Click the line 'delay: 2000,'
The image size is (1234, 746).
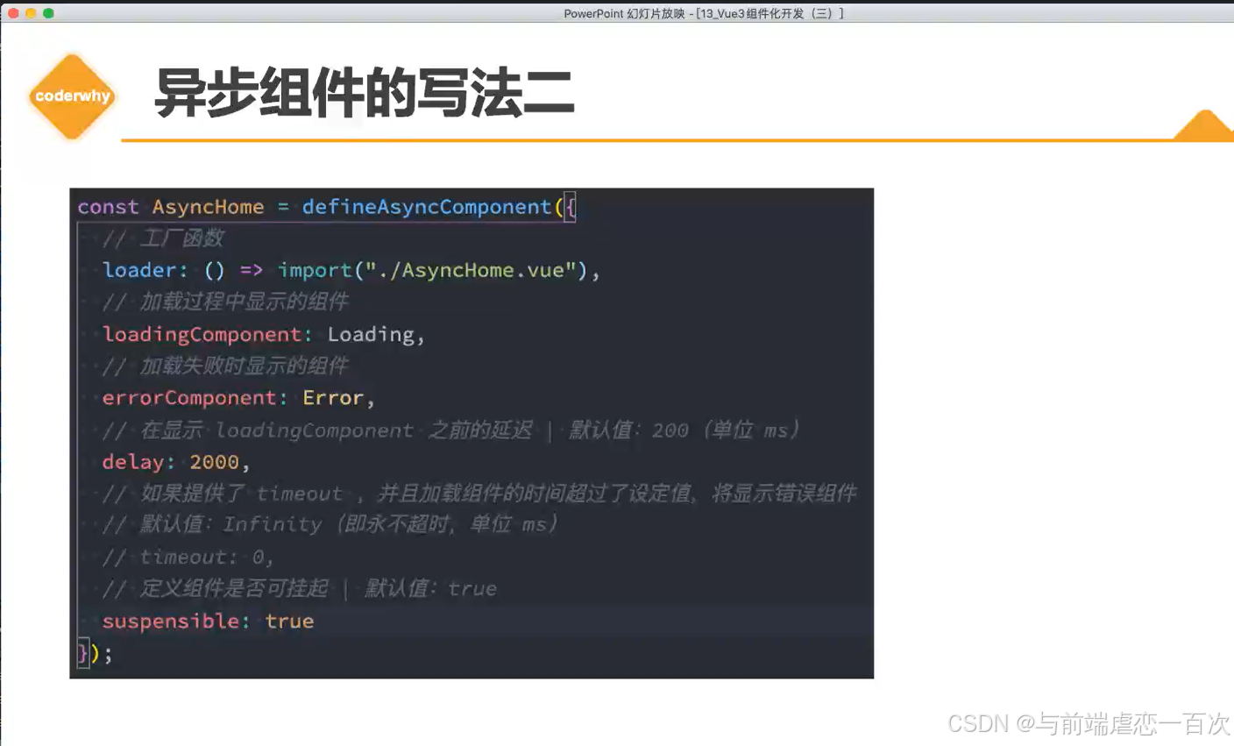pyautogui.click(x=176, y=462)
